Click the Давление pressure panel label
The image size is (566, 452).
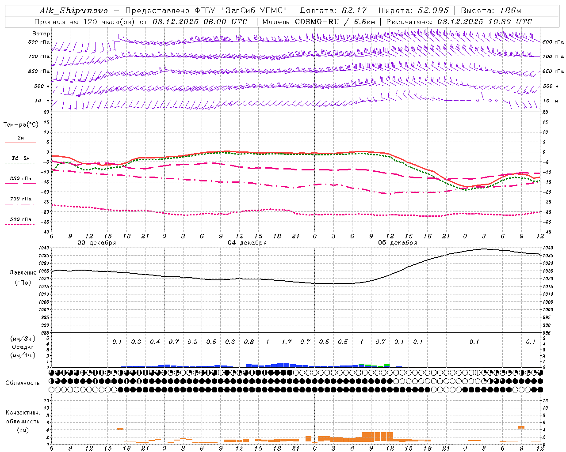(23, 273)
